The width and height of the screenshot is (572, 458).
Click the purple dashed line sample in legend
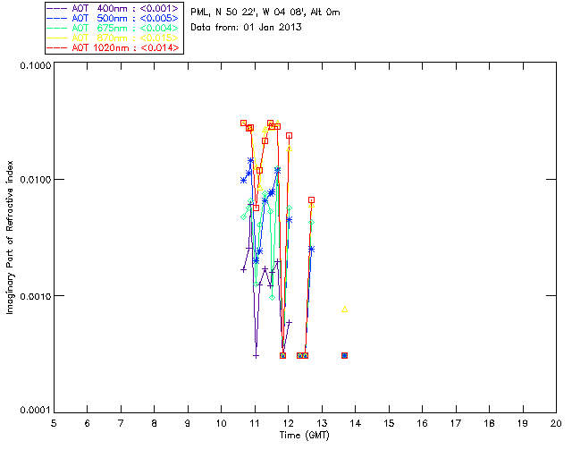coord(57,8)
